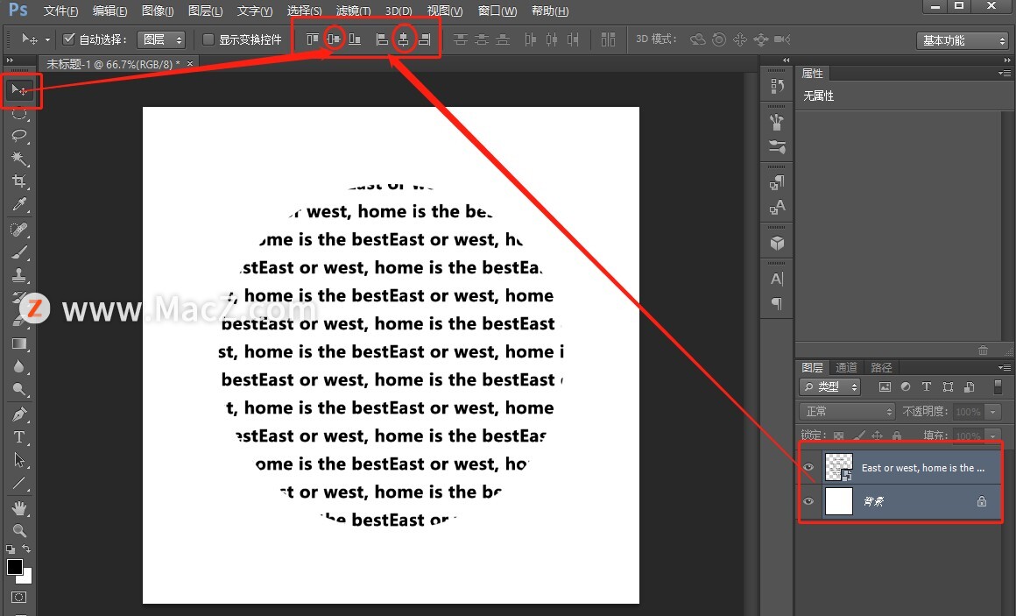Screen dimensions: 1016x616
Task: Uncheck the 自动选择 checkbox
Action: coord(68,39)
